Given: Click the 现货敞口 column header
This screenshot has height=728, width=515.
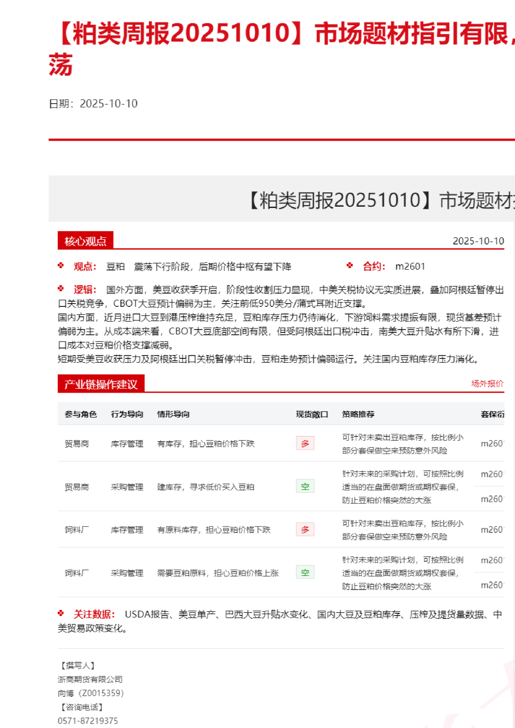Looking at the screenshot, I should [x=312, y=414].
